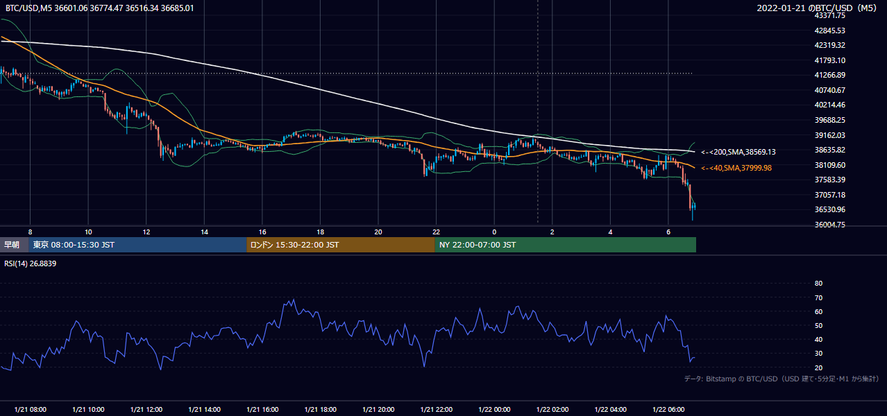Click the ロンドン 15:30-22:00 JST session bar
The height and width of the screenshot is (416, 887).
tap(341, 245)
